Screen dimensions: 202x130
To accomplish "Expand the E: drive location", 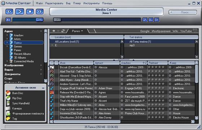I will [x=52, y=45].
